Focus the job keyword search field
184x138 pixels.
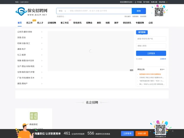tap(100, 11)
